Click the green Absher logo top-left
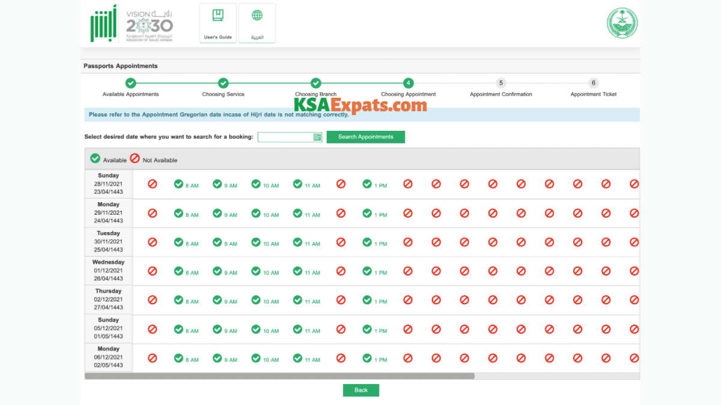721x405 pixels. (102, 24)
